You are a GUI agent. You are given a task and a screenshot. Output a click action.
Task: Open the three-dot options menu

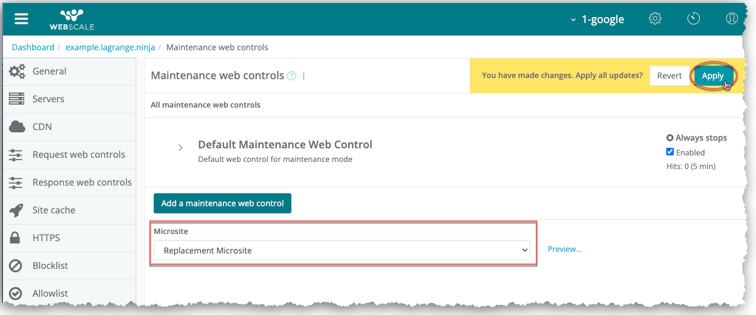coord(304,76)
